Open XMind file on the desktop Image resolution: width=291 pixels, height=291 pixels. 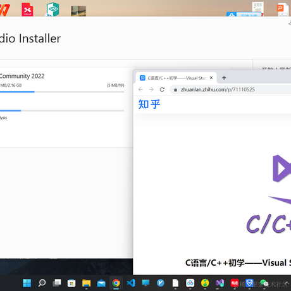(x=27, y=9)
